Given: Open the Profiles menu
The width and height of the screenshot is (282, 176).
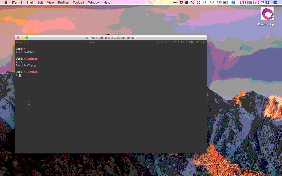Looking at the screenshot, I should (x=63, y=2).
